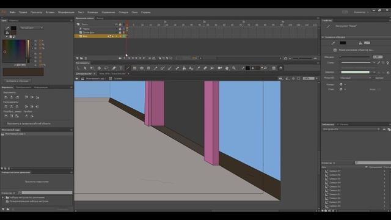Click Add to Swatches button
Image resolution: width=391 pixels, height=220 pixels.
17,81
